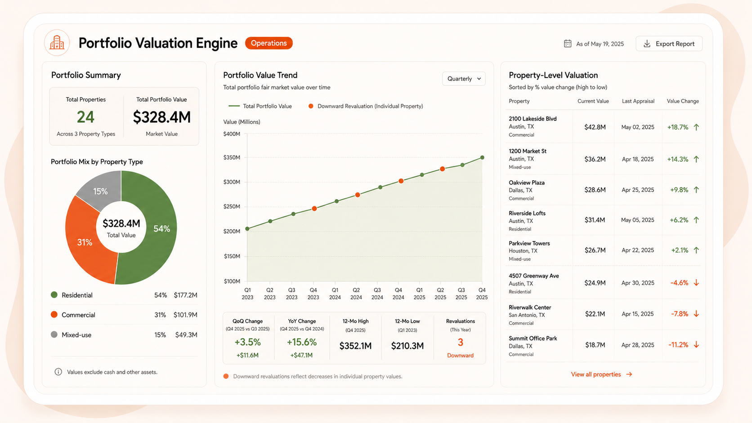
Task: Click the Total Properties 24 figure
Action: click(x=85, y=117)
